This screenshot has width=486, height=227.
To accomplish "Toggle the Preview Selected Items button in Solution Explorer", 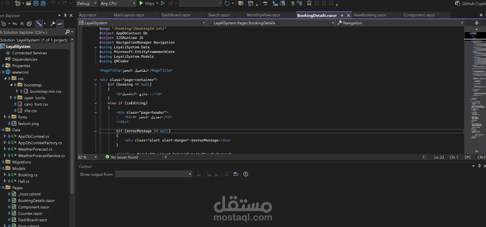I will point(60,24).
